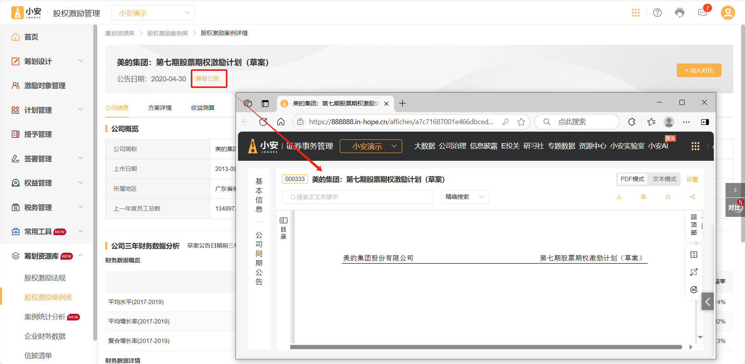
Task: Click the password key icon in address bar
Action: pos(506,122)
